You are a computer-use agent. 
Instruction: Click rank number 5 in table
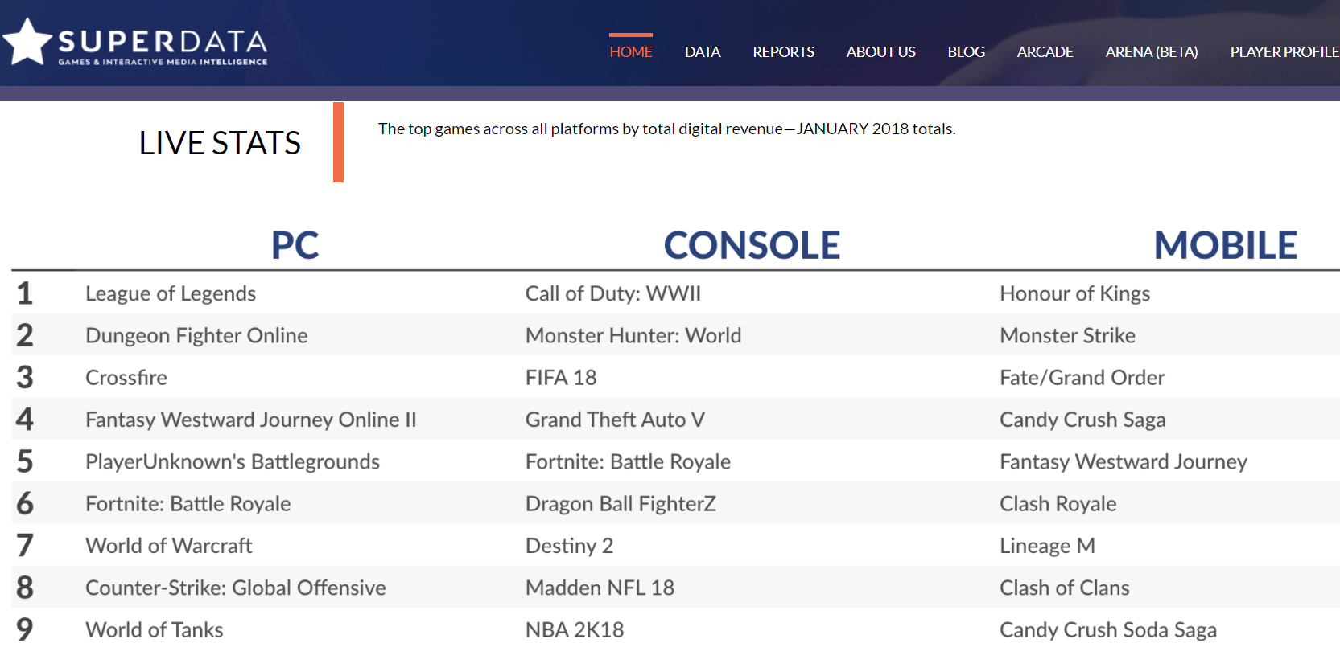pyautogui.click(x=25, y=461)
